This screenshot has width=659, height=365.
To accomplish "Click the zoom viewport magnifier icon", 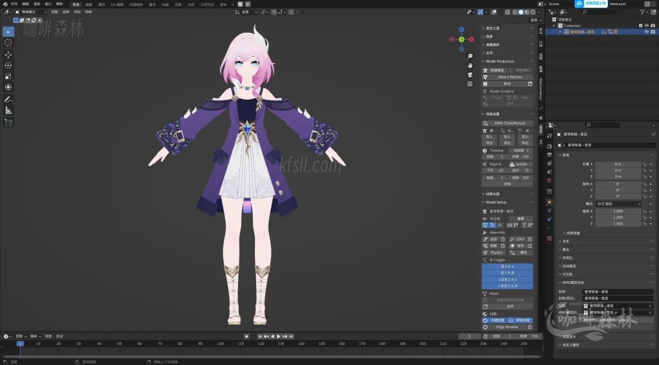I will click(x=470, y=56).
